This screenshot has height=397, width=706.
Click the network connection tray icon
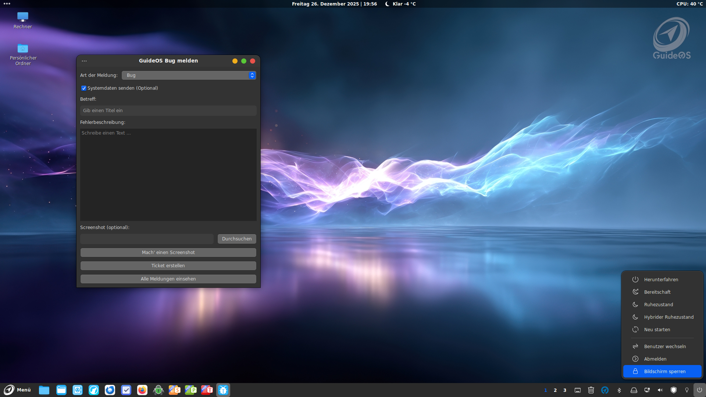click(647, 390)
